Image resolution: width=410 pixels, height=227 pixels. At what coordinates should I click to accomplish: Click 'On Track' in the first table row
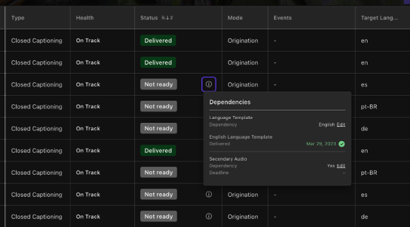[x=88, y=40]
